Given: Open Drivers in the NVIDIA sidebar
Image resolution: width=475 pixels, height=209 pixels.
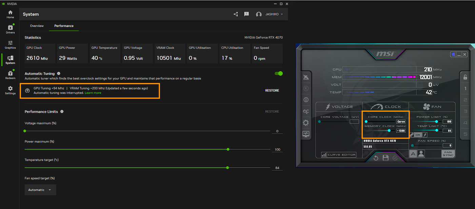Looking at the screenshot, I should (x=10, y=29).
